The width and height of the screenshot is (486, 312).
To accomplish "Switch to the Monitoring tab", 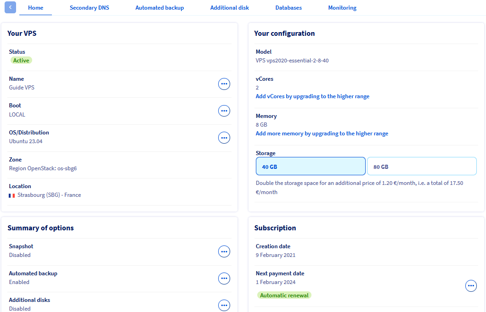I will point(342,8).
